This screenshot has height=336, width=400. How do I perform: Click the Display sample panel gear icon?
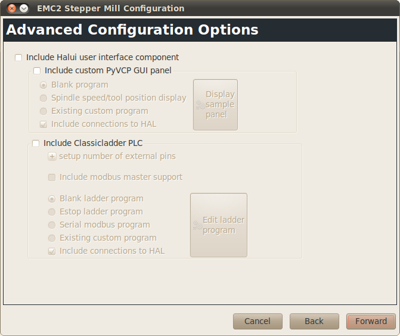tap(200, 105)
